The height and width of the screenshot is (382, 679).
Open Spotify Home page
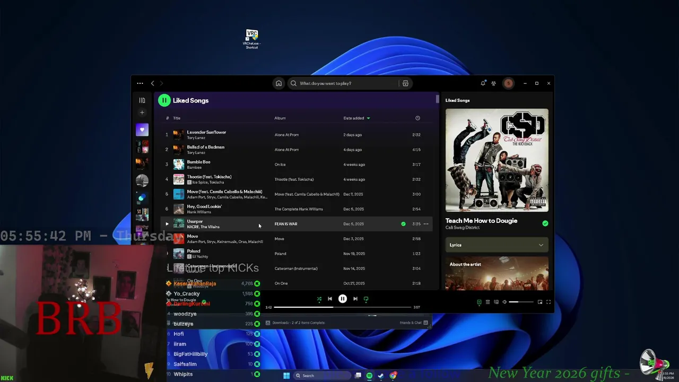pyautogui.click(x=278, y=83)
